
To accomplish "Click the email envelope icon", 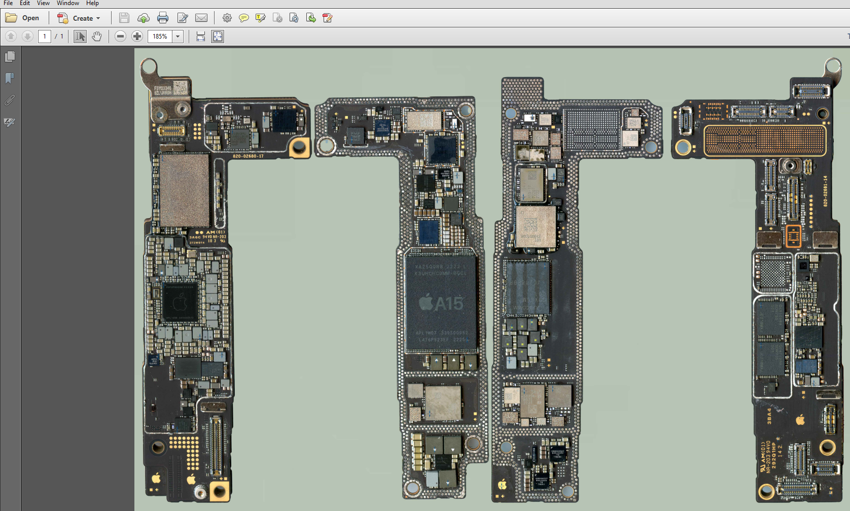I will point(201,18).
